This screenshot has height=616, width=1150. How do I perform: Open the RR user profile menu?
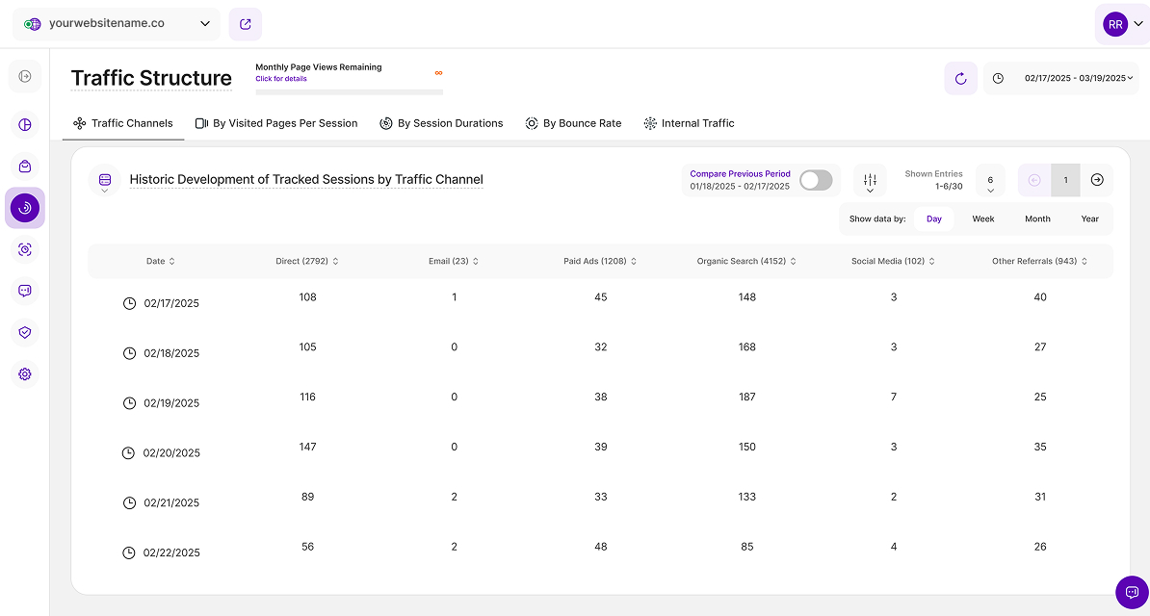coord(1121,25)
